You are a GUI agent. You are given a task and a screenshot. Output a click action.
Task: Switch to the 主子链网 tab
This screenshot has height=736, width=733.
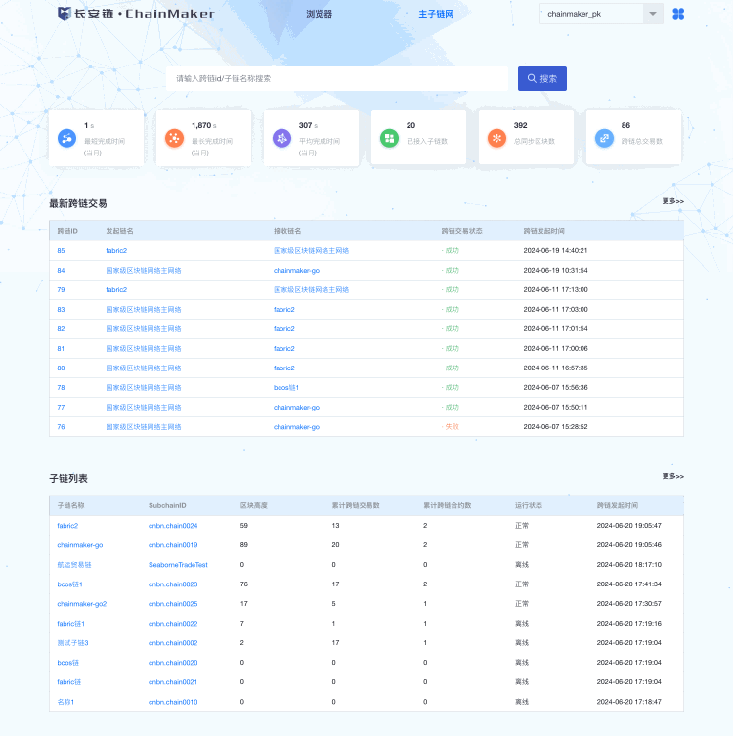pyautogui.click(x=436, y=15)
